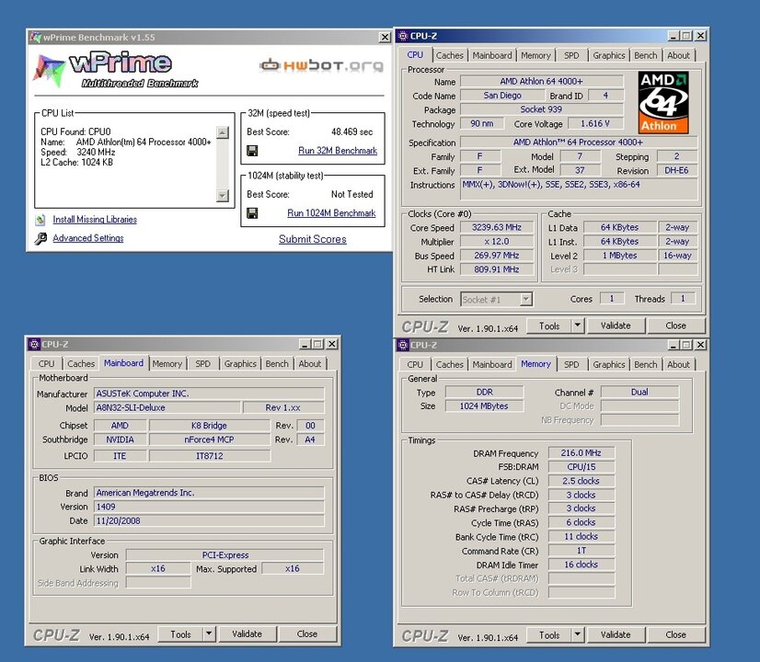The image size is (760, 662).
Task: Open the Graphics tab in the Memory window
Action: (609, 364)
